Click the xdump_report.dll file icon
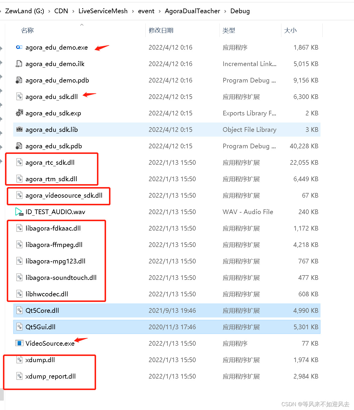 click(x=19, y=376)
